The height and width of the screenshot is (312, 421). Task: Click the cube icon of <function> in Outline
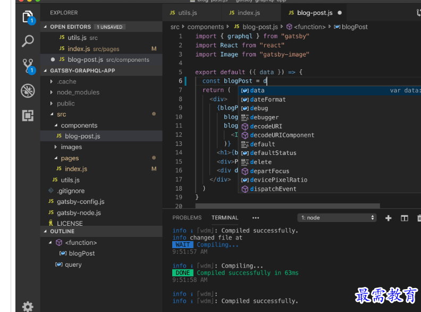(x=59, y=243)
